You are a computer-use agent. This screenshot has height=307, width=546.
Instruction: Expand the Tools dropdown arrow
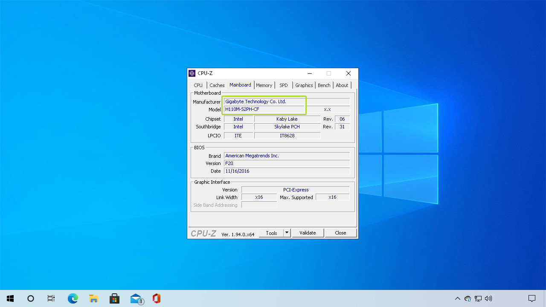pos(287,233)
